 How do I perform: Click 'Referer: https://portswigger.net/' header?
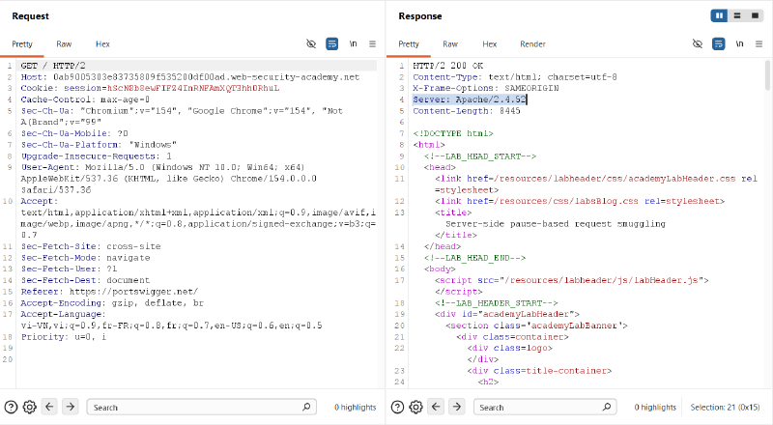point(109,292)
